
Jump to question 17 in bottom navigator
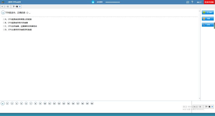tap(78, 103)
